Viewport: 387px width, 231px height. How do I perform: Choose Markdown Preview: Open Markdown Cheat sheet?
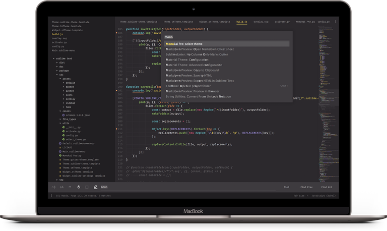tap(227, 49)
